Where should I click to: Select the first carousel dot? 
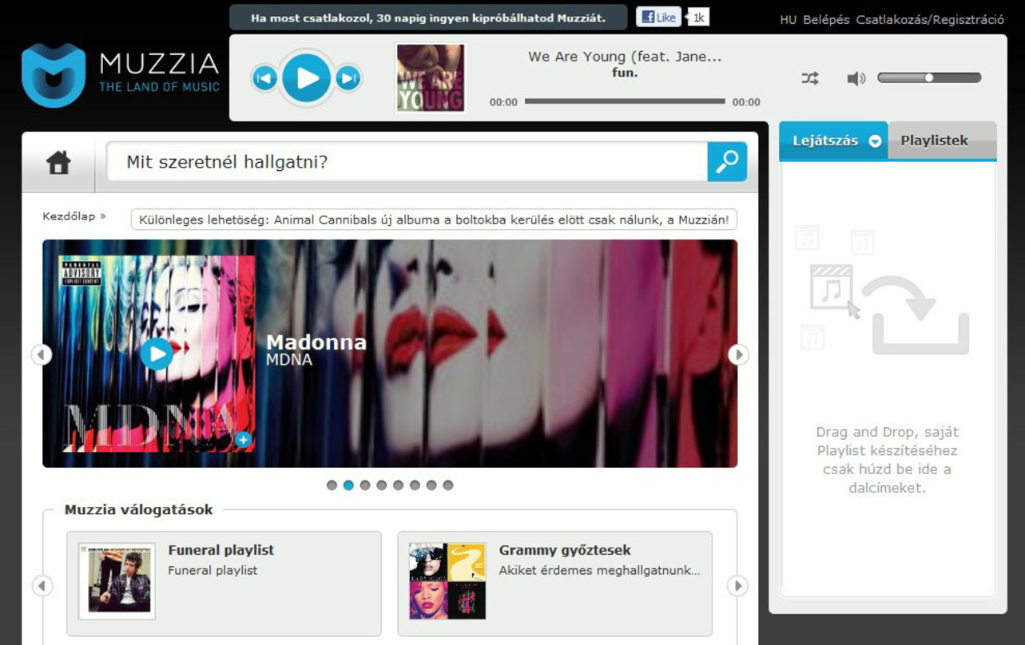pyautogui.click(x=332, y=485)
